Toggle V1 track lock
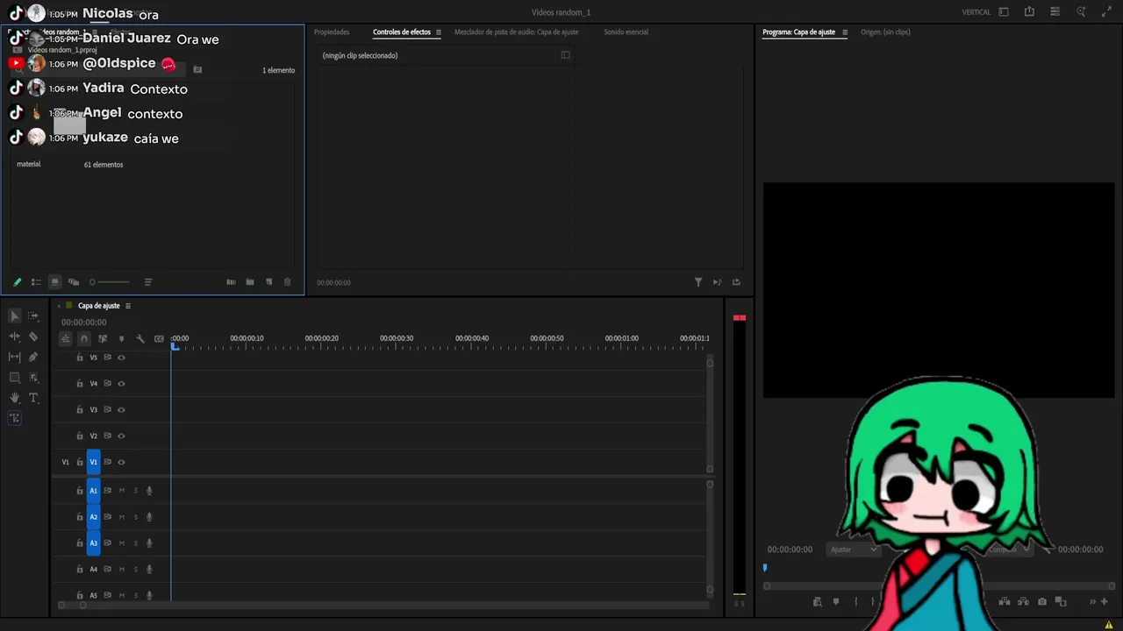The width and height of the screenshot is (1123, 631). (80, 462)
